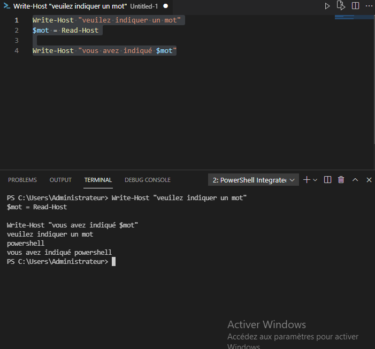Open the OUTPUT tab
The height and width of the screenshot is (349, 375).
point(60,180)
